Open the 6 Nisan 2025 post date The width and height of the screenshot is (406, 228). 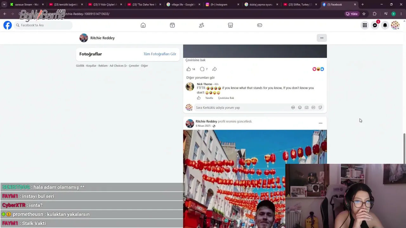coord(203,126)
